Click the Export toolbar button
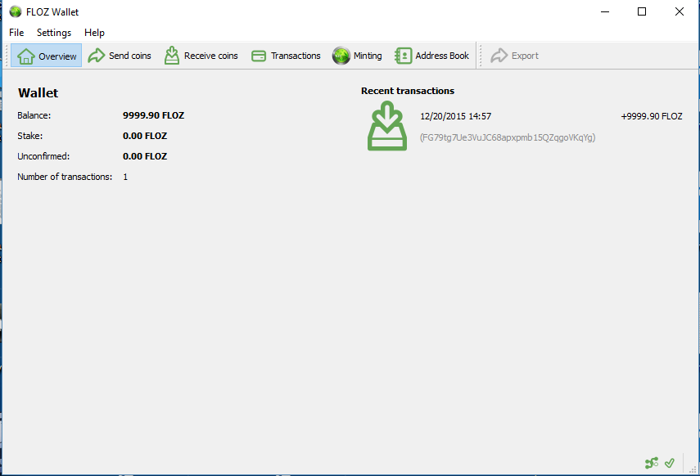The image size is (700, 476). 514,56
